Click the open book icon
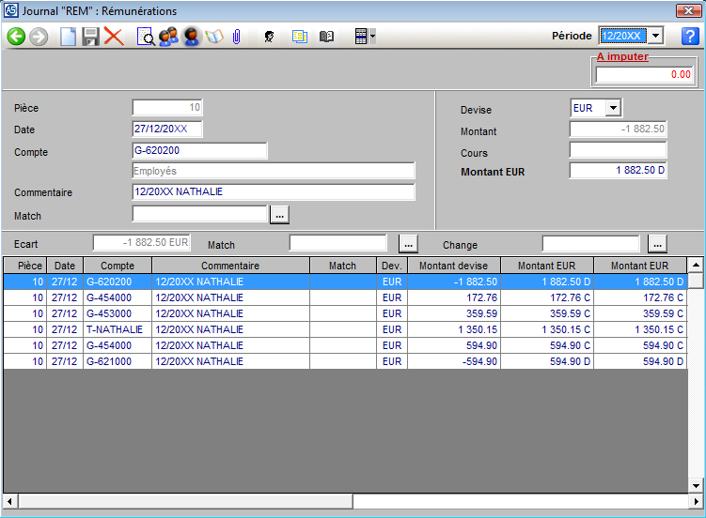Viewport: 706px width, 518px height. [x=327, y=37]
